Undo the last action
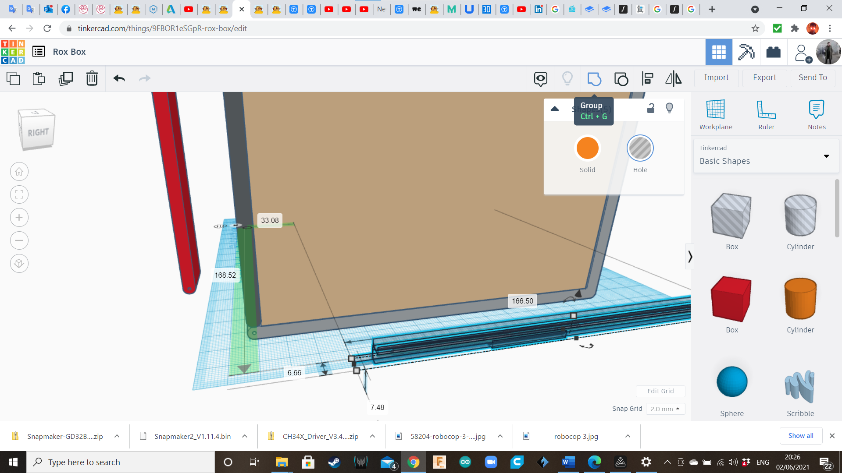This screenshot has width=842, height=473. pos(119,79)
